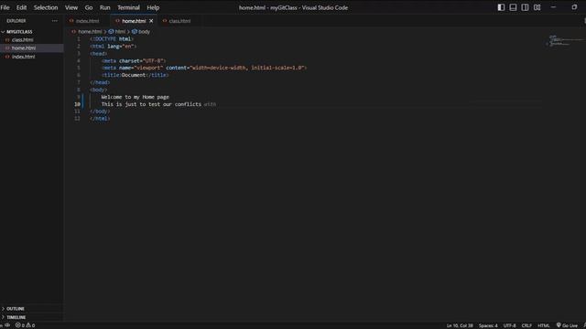Open the Help menu

click(x=153, y=7)
